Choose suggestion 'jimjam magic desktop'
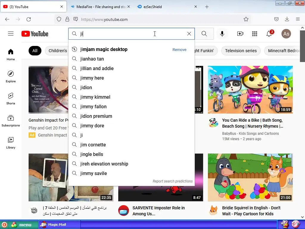 click(x=104, y=49)
